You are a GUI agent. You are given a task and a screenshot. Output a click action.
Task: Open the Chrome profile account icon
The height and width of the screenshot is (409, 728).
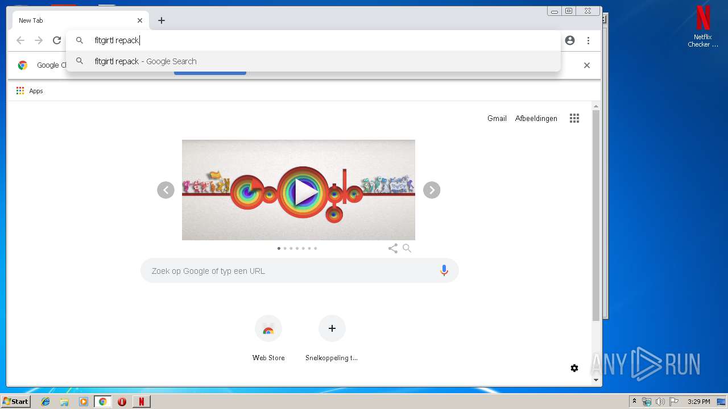click(x=570, y=40)
